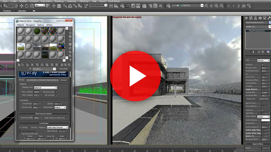Open the white balance Custom dropdown
This screenshot has height=152, width=271.
click(x=263, y=117)
